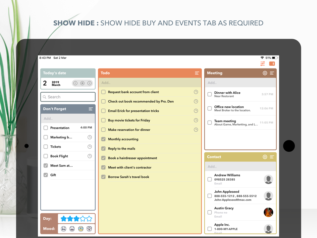Select the second grinning mood emoji
317x238 pixels.
click(x=72, y=229)
